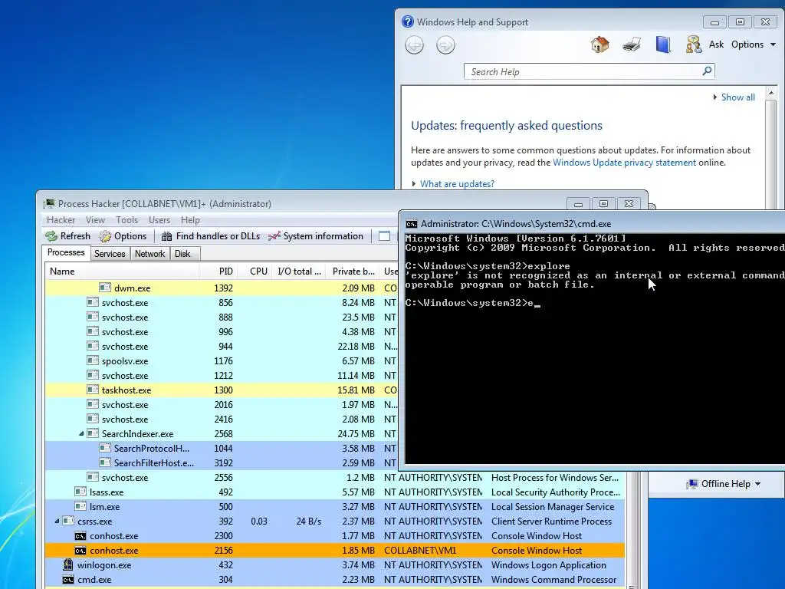The height and width of the screenshot is (589, 785).
Task: Sort by the Name column header
Action: click(122, 271)
